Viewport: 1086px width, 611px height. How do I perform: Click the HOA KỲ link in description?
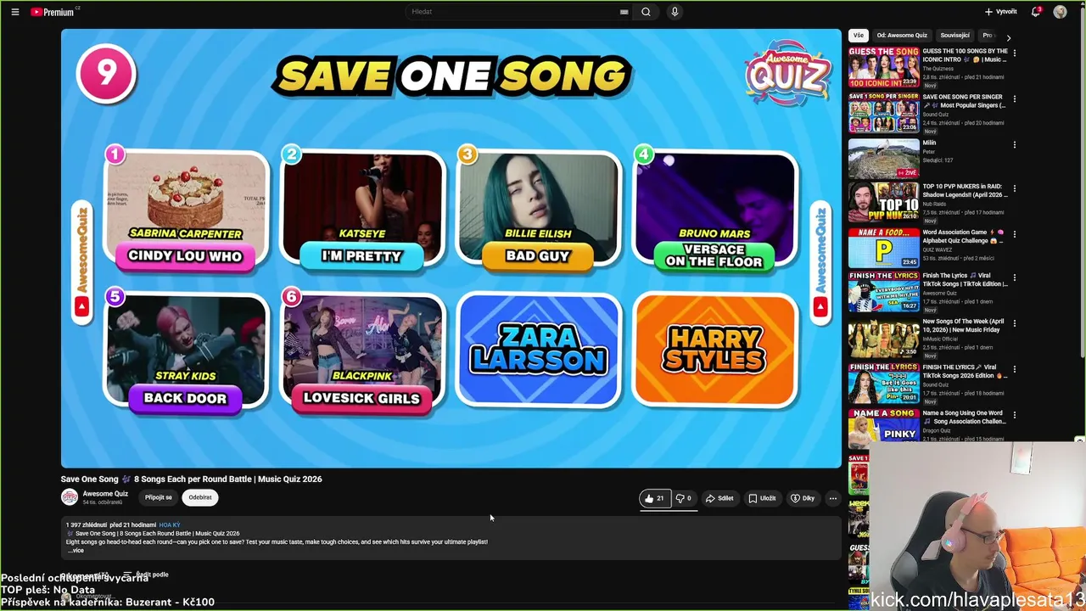tap(170, 525)
